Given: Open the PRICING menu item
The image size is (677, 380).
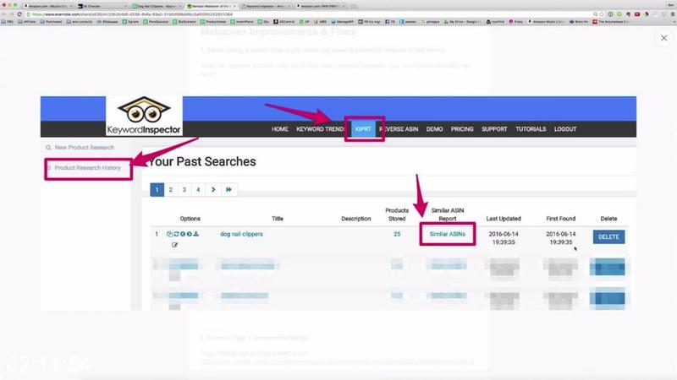Looking at the screenshot, I should tap(462, 129).
